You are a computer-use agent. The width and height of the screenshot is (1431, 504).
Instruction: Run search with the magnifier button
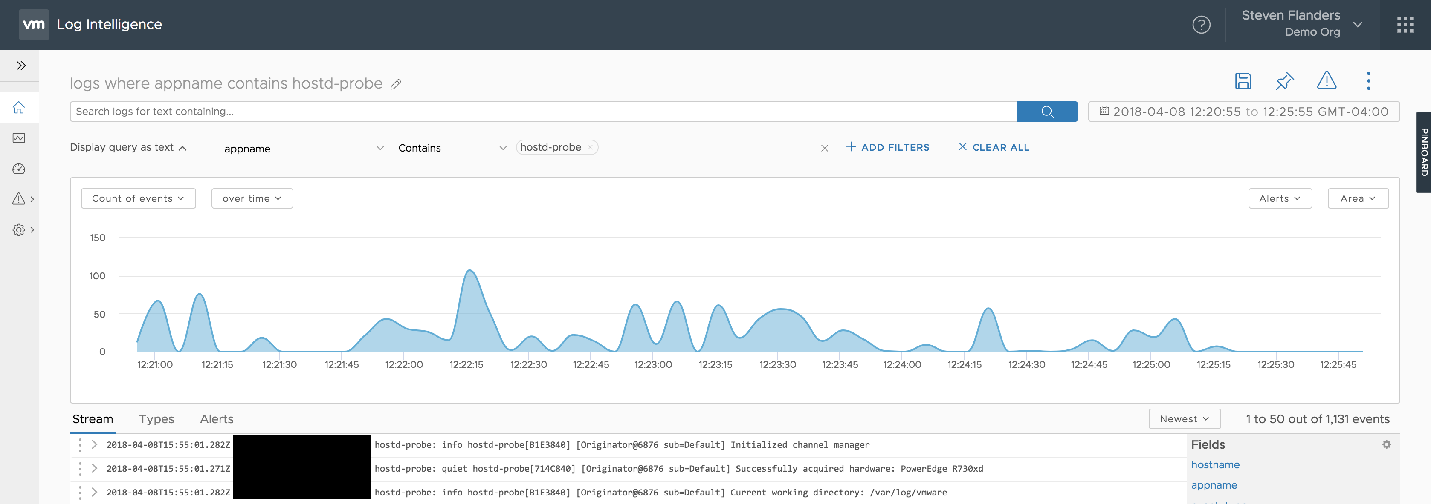click(x=1046, y=112)
